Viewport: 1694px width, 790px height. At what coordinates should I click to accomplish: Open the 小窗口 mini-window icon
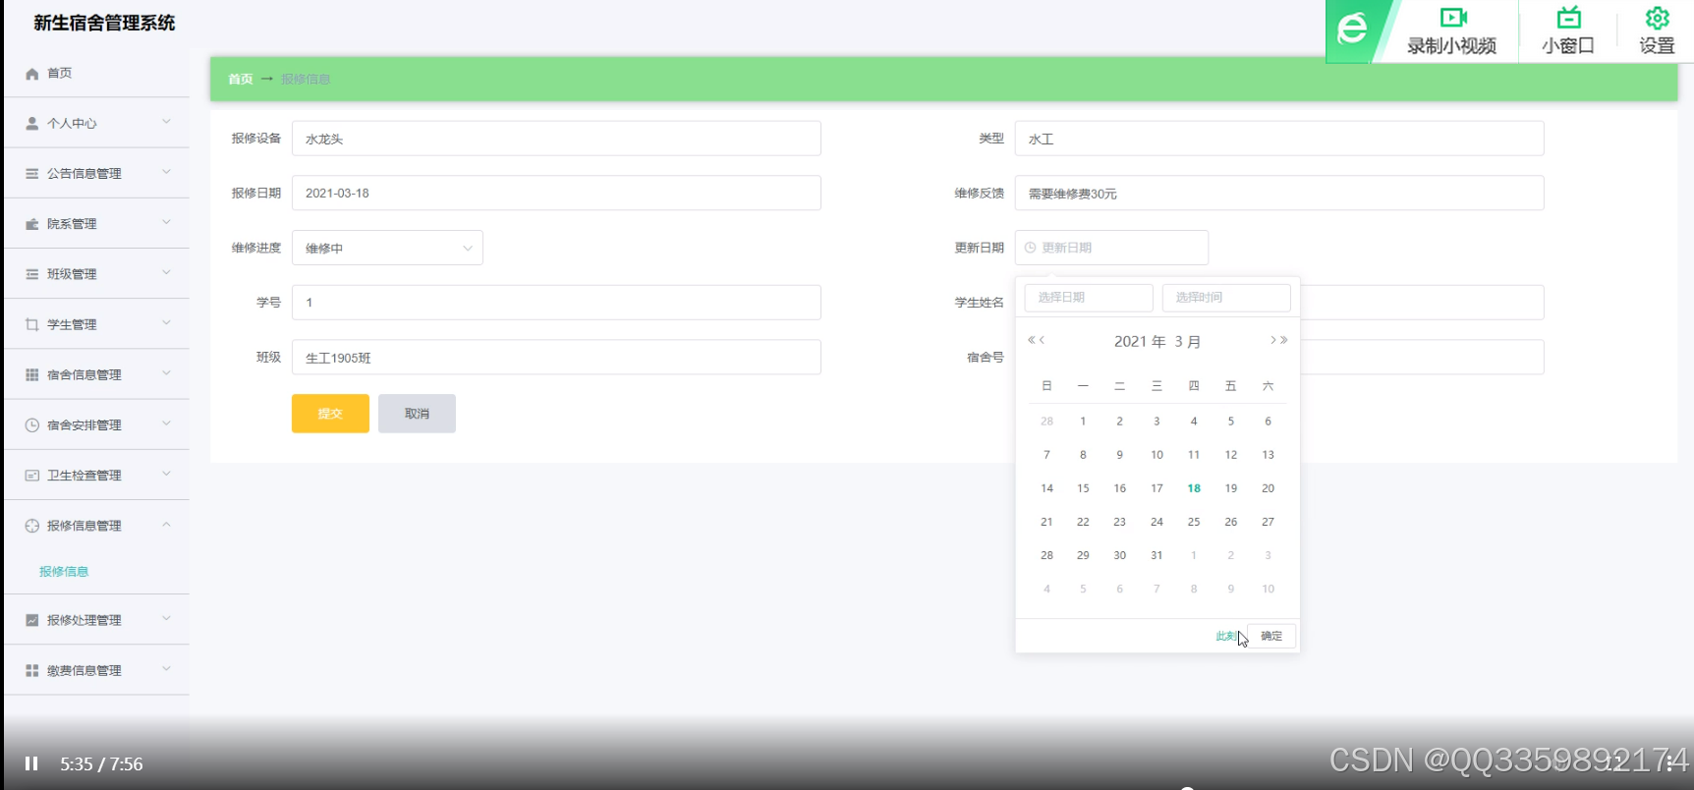[1569, 18]
